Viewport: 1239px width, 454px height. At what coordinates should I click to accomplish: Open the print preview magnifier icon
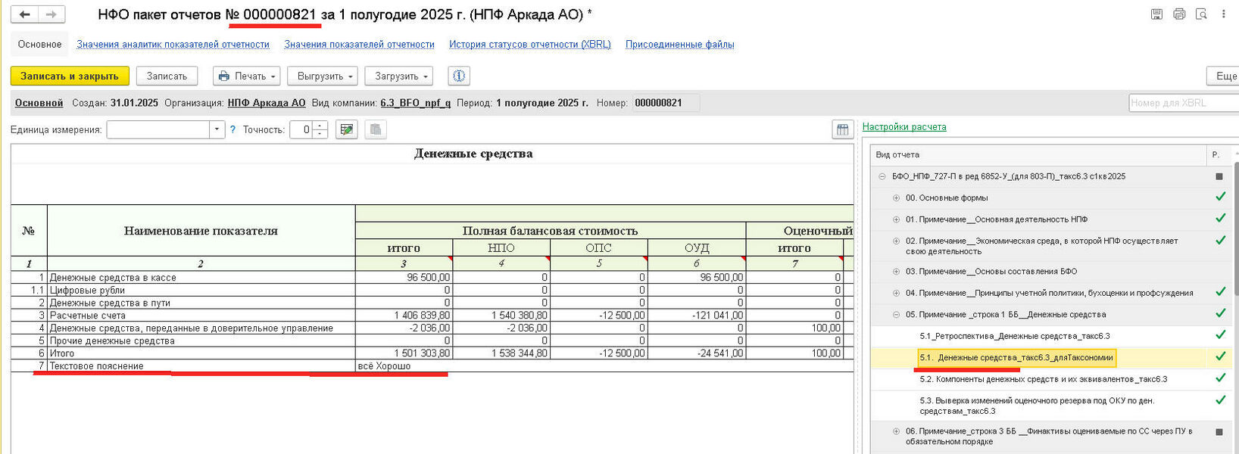click(x=1200, y=14)
